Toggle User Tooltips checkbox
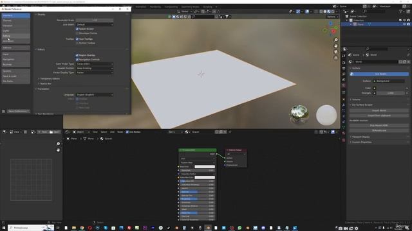This screenshot has height=231, width=412. 77,38
